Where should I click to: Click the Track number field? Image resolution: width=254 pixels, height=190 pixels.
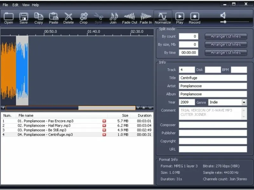coord(187,70)
